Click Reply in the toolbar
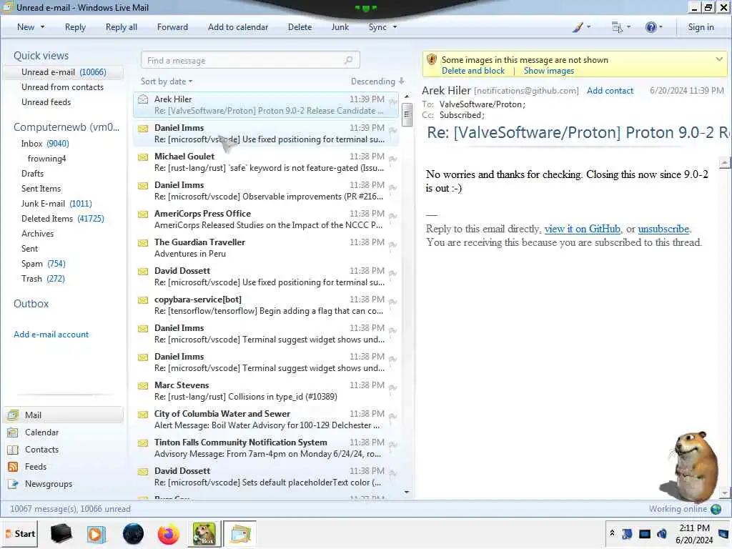 75,27
